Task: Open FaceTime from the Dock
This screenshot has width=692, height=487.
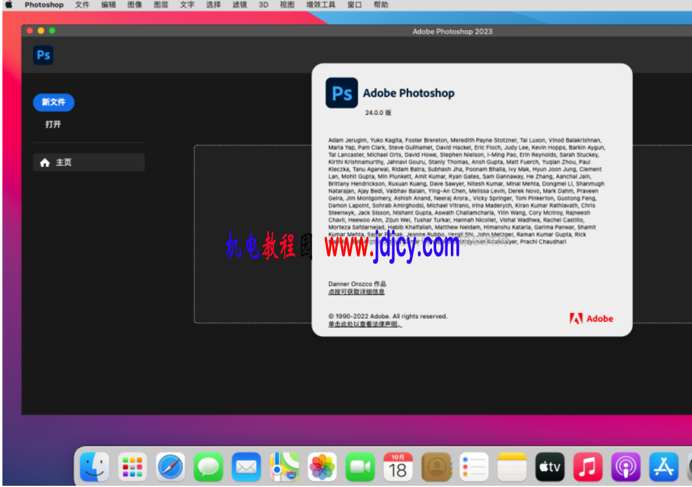Action: point(360,467)
